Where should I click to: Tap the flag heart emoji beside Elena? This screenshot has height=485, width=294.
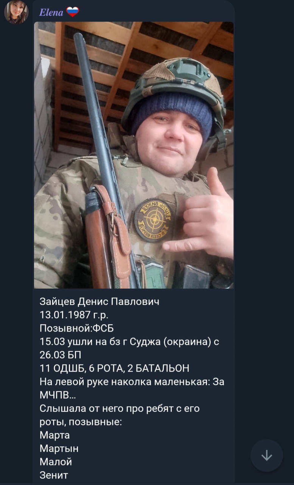tap(73, 12)
